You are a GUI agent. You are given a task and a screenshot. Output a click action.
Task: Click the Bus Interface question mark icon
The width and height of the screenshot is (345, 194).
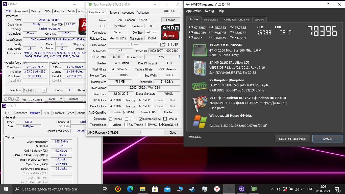tap(179, 57)
